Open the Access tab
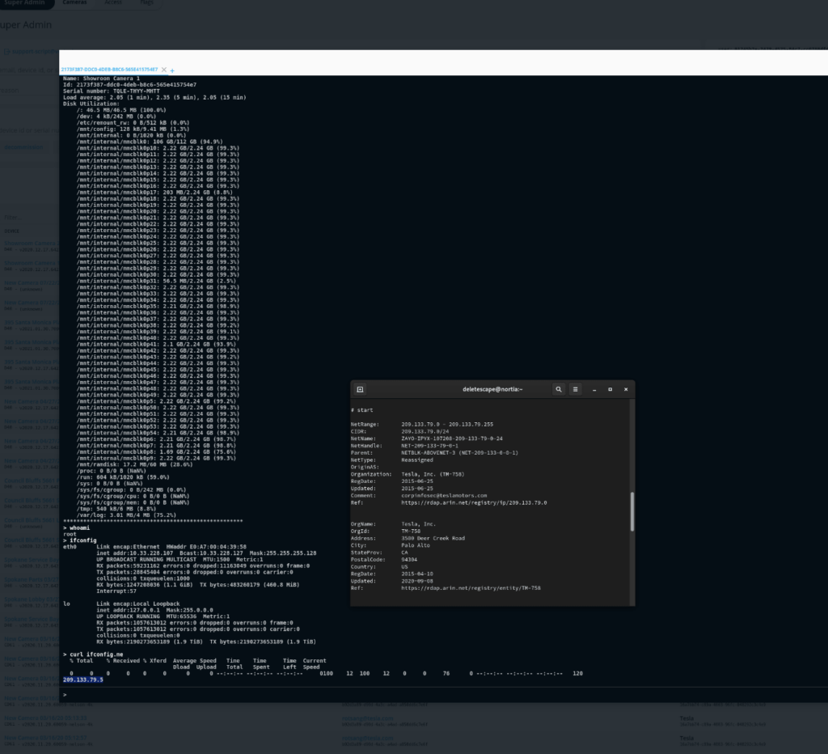Image resolution: width=828 pixels, height=754 pixels. 113,2
